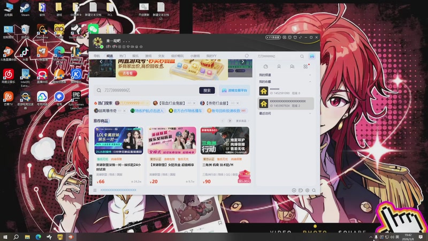This screenshot has width=428, height=241.
Task: Open the Recycle Bin on the desktop
Action: [25, 32]
